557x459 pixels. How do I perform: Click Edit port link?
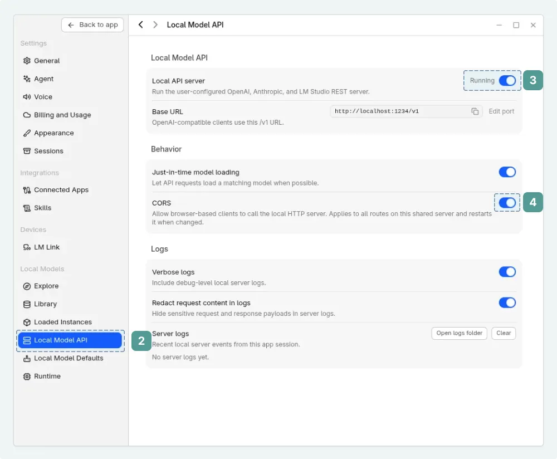point(501,111)
